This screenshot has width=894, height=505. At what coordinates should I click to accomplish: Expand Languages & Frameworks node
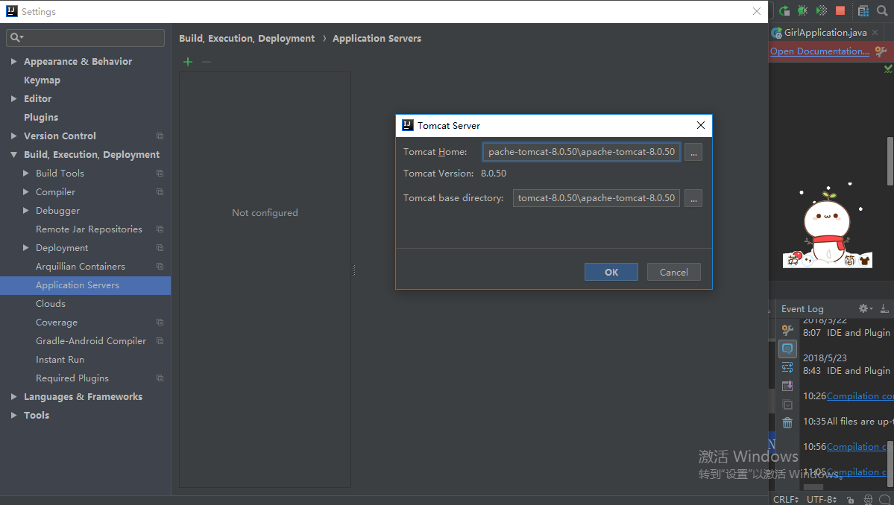[13, 397]
